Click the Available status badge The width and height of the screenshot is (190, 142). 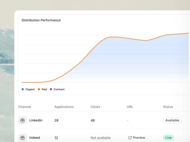(172, 120)
